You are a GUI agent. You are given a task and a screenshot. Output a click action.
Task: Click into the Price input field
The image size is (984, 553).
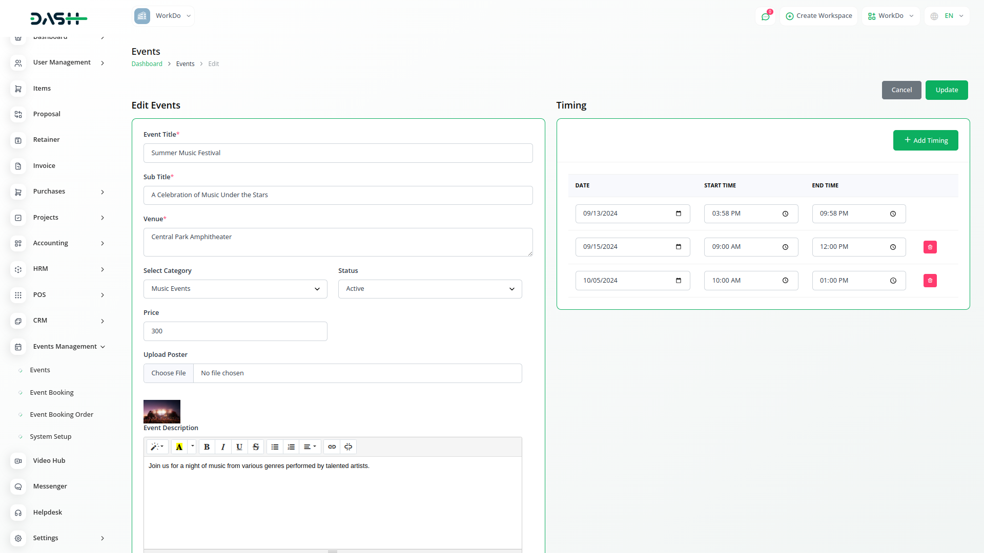(235, 331)
